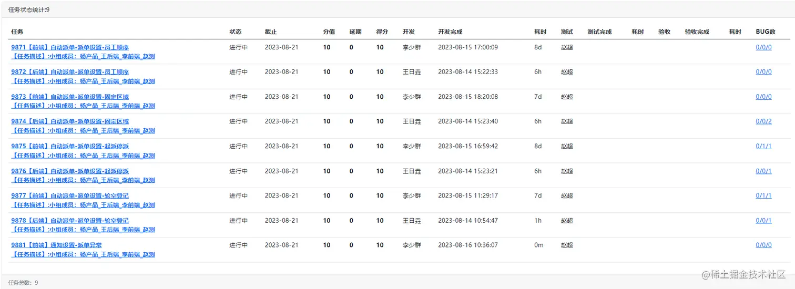This screenshot has width=795, height=289.
Task: Open BUG count 0/1/1 for task 9875
Action: click(x=763, y=146)
